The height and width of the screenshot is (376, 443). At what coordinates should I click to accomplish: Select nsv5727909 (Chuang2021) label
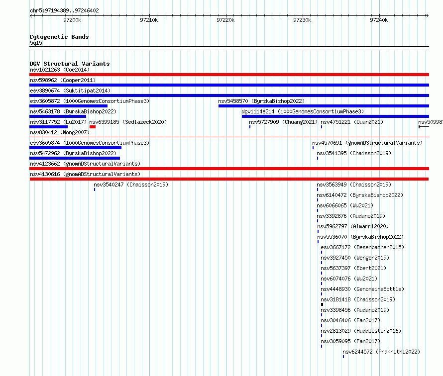(283, 122)
